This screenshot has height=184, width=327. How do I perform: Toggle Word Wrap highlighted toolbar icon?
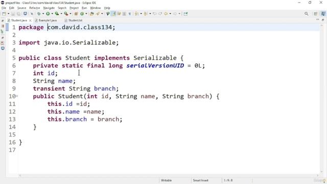(113, 14)
